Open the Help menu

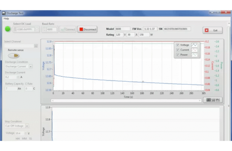[6, 18]
